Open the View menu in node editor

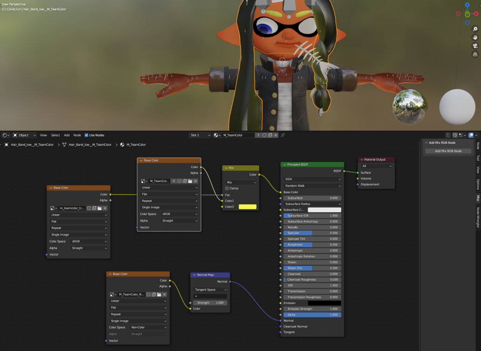point(43,135)
